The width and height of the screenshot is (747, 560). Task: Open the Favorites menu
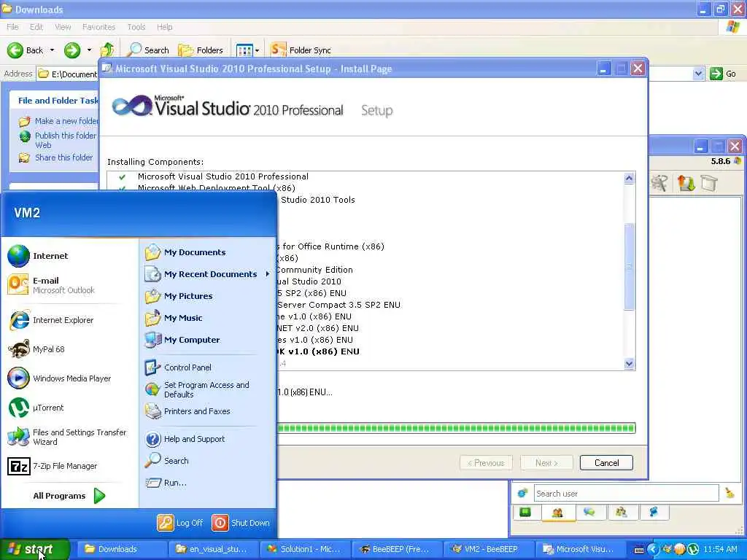(x=98, y=27)
